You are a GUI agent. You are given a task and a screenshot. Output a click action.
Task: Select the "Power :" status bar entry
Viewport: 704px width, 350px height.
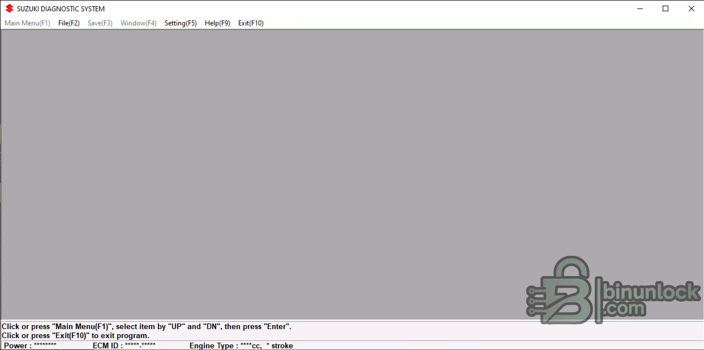30,345
